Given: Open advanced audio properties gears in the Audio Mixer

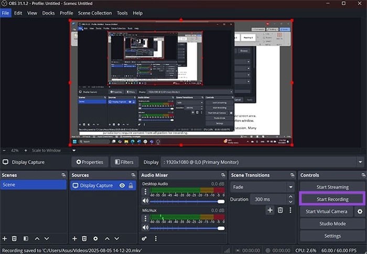Looking at the screenshot, I should pyautogui.click(x=144, y=238).
